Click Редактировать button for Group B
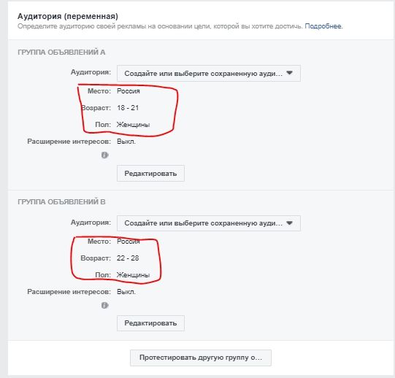This screenshot has width=395, height=378. (x=150, y=323)
